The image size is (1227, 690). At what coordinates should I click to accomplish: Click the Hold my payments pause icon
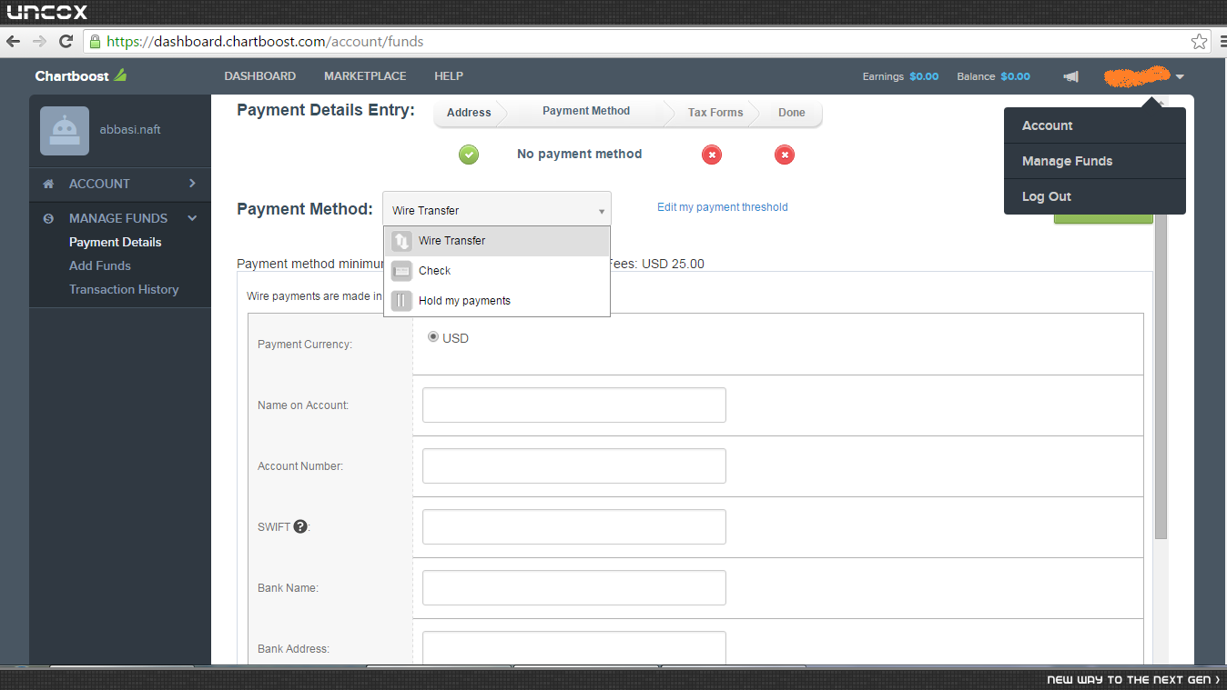pyautogui.click(x=401, y=301)
